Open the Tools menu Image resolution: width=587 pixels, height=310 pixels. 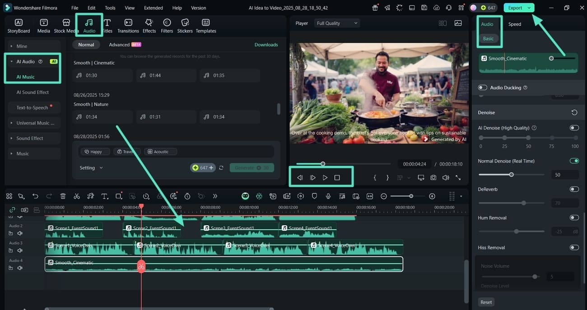(x=110, y=8)
